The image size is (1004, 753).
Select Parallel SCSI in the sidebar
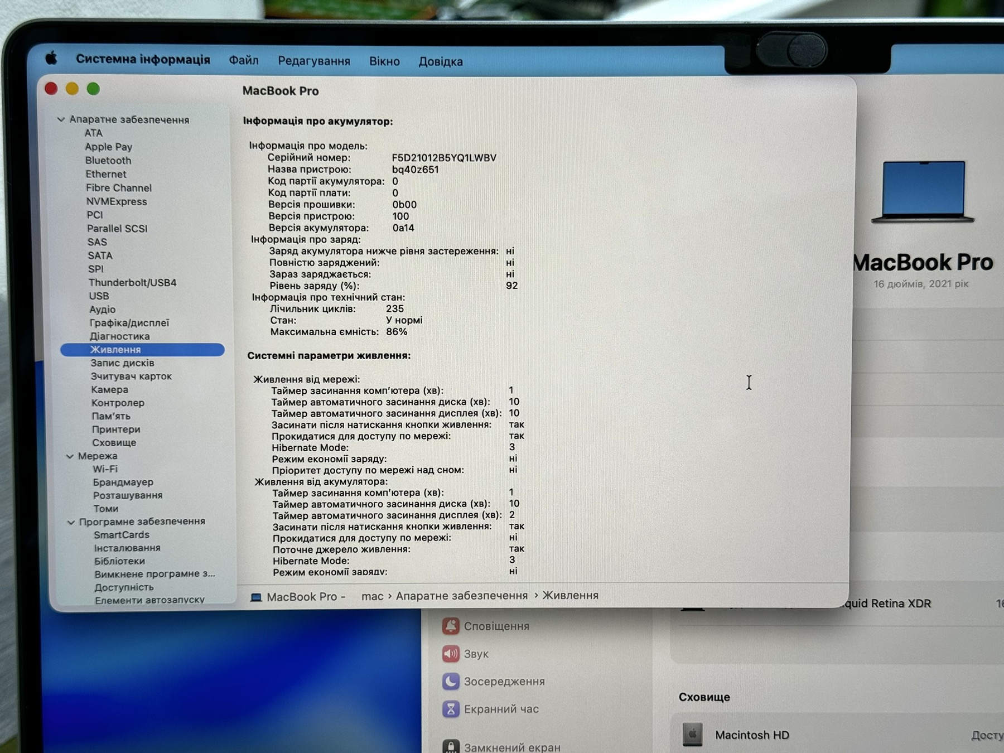coord(117,228)
